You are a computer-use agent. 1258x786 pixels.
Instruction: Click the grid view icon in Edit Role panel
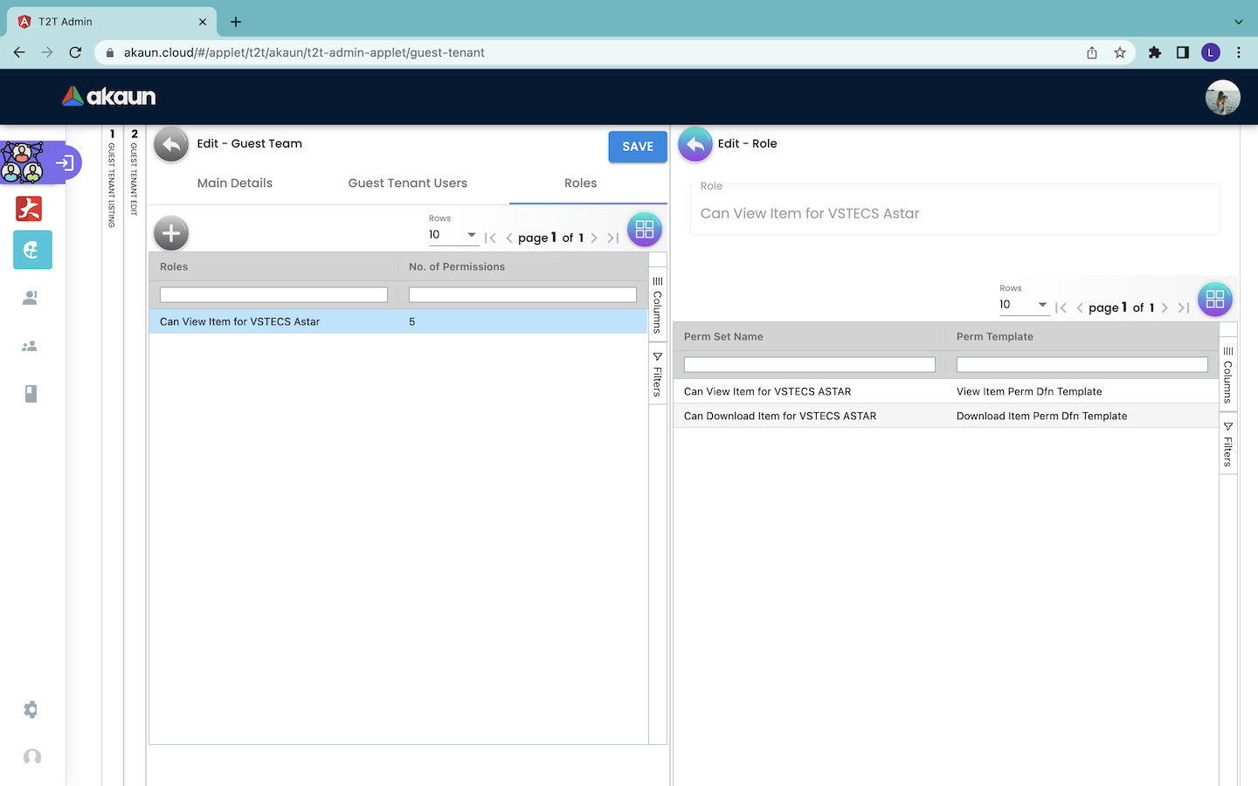point(1214,300)
